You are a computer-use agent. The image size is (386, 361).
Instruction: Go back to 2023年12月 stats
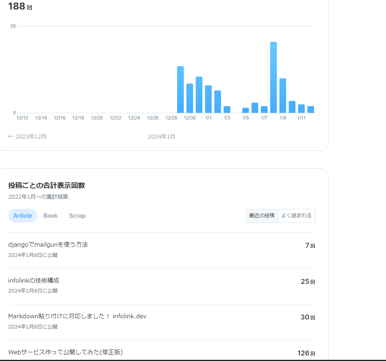(x=27, y=137)
